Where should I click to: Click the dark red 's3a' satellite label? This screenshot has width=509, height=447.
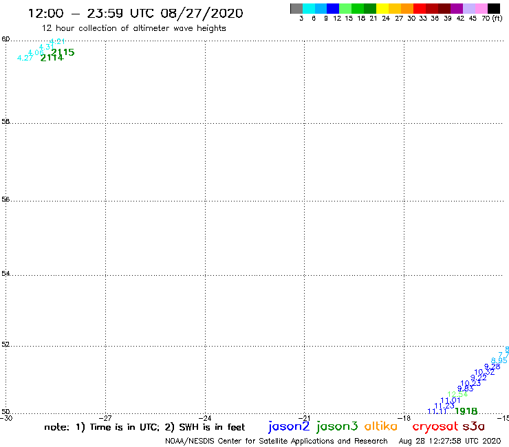pos(474,426)
